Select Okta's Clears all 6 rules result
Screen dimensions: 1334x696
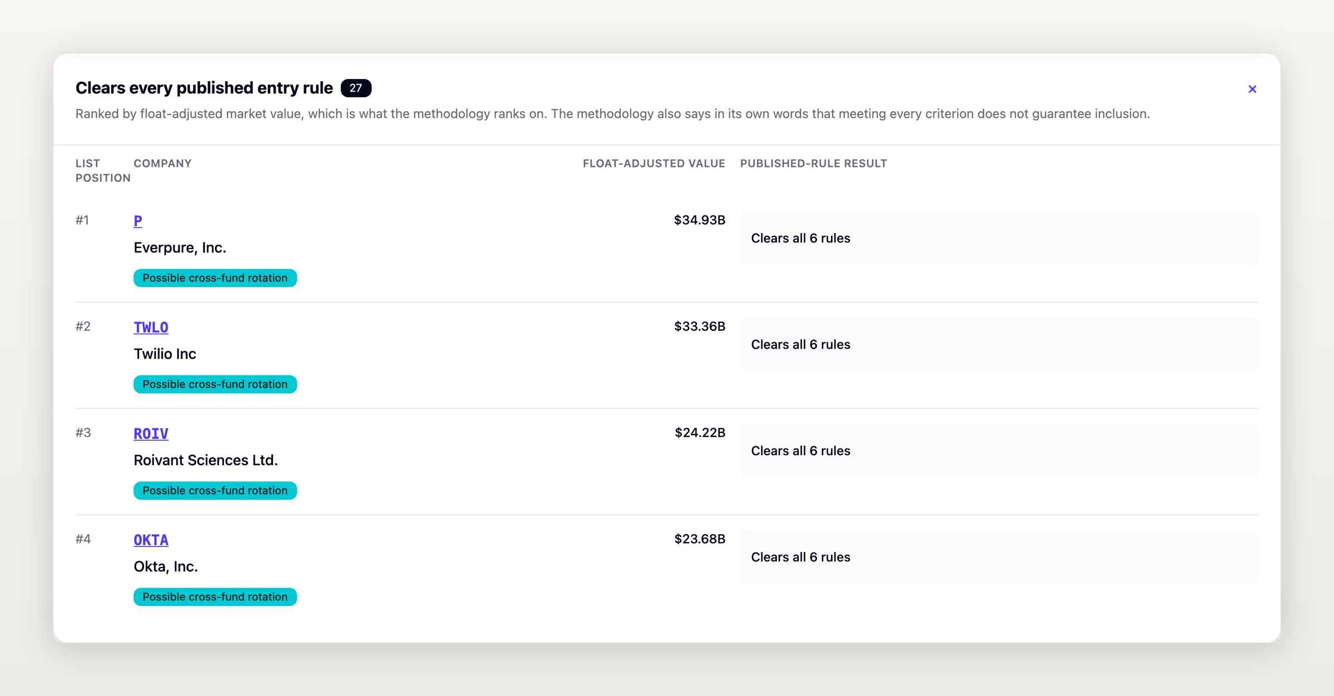coord(999,556)
